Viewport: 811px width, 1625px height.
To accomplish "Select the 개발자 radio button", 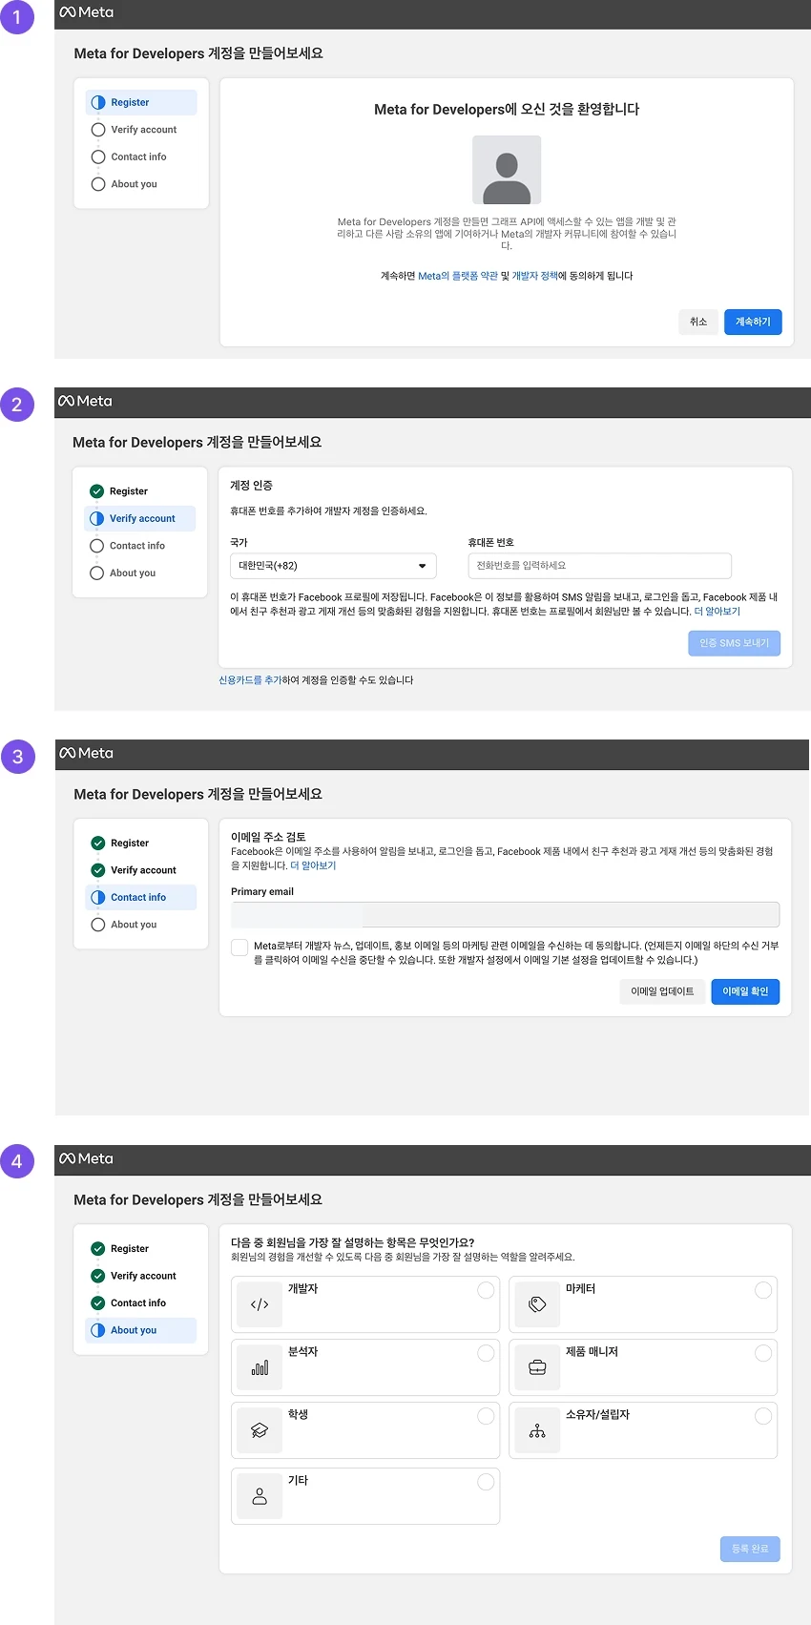I will 486,1290.
